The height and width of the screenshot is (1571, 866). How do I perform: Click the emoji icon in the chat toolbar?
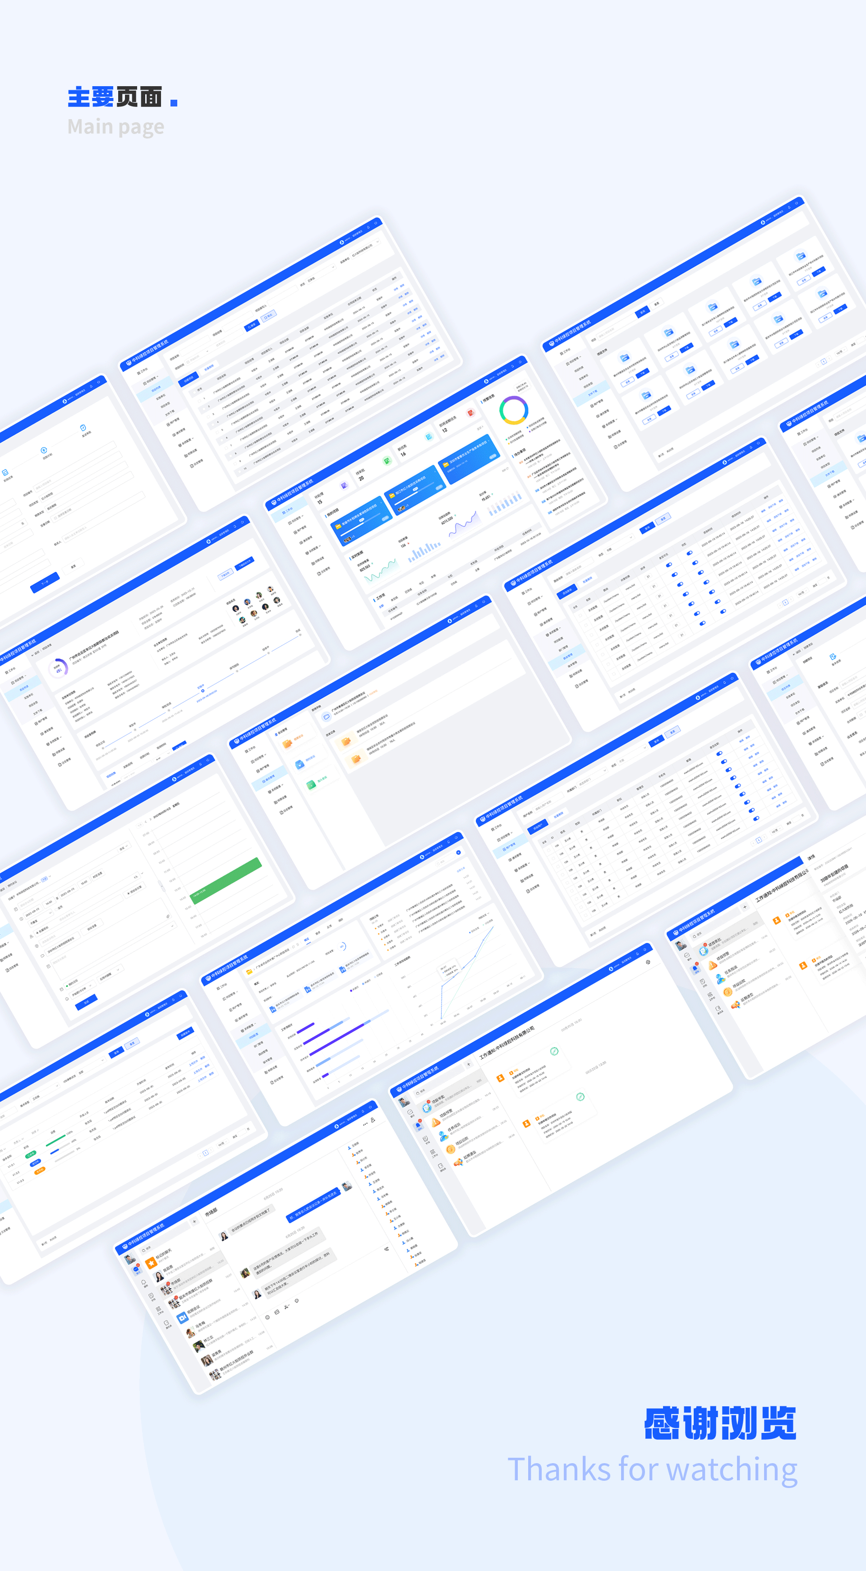[x=268, y=1317]
